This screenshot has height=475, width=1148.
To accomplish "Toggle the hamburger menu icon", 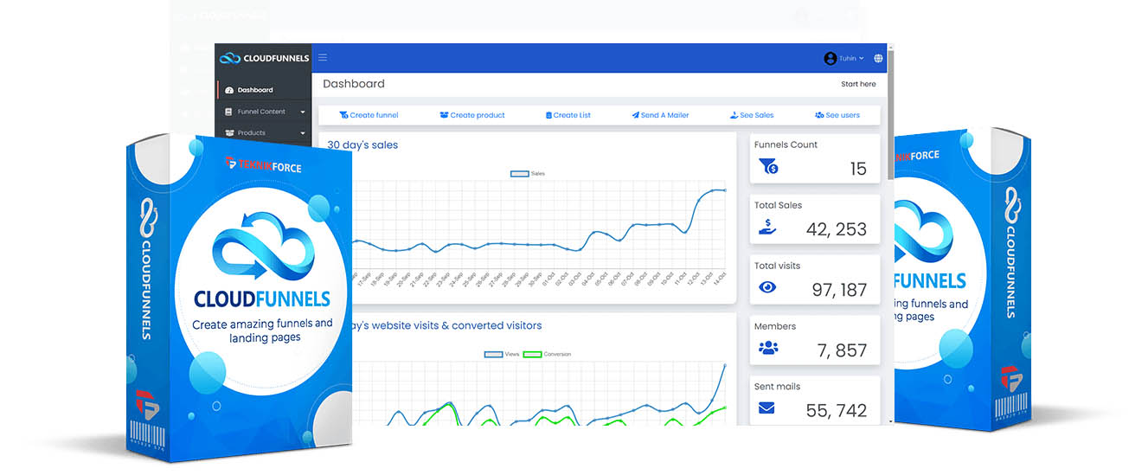I will [323, 58].
